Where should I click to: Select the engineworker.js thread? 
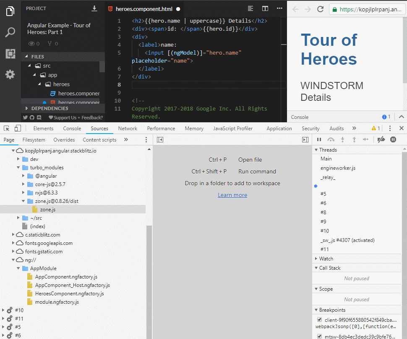tap(338, 168)
